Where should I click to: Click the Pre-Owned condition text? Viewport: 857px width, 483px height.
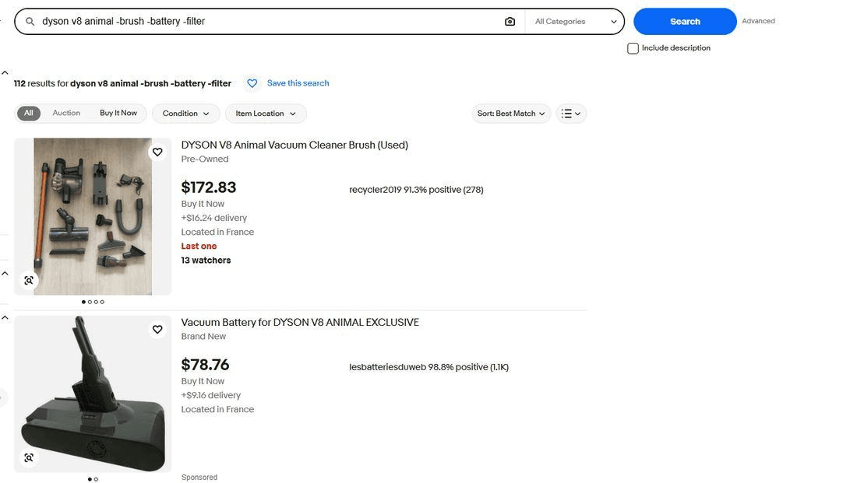(x=205, y=159)
